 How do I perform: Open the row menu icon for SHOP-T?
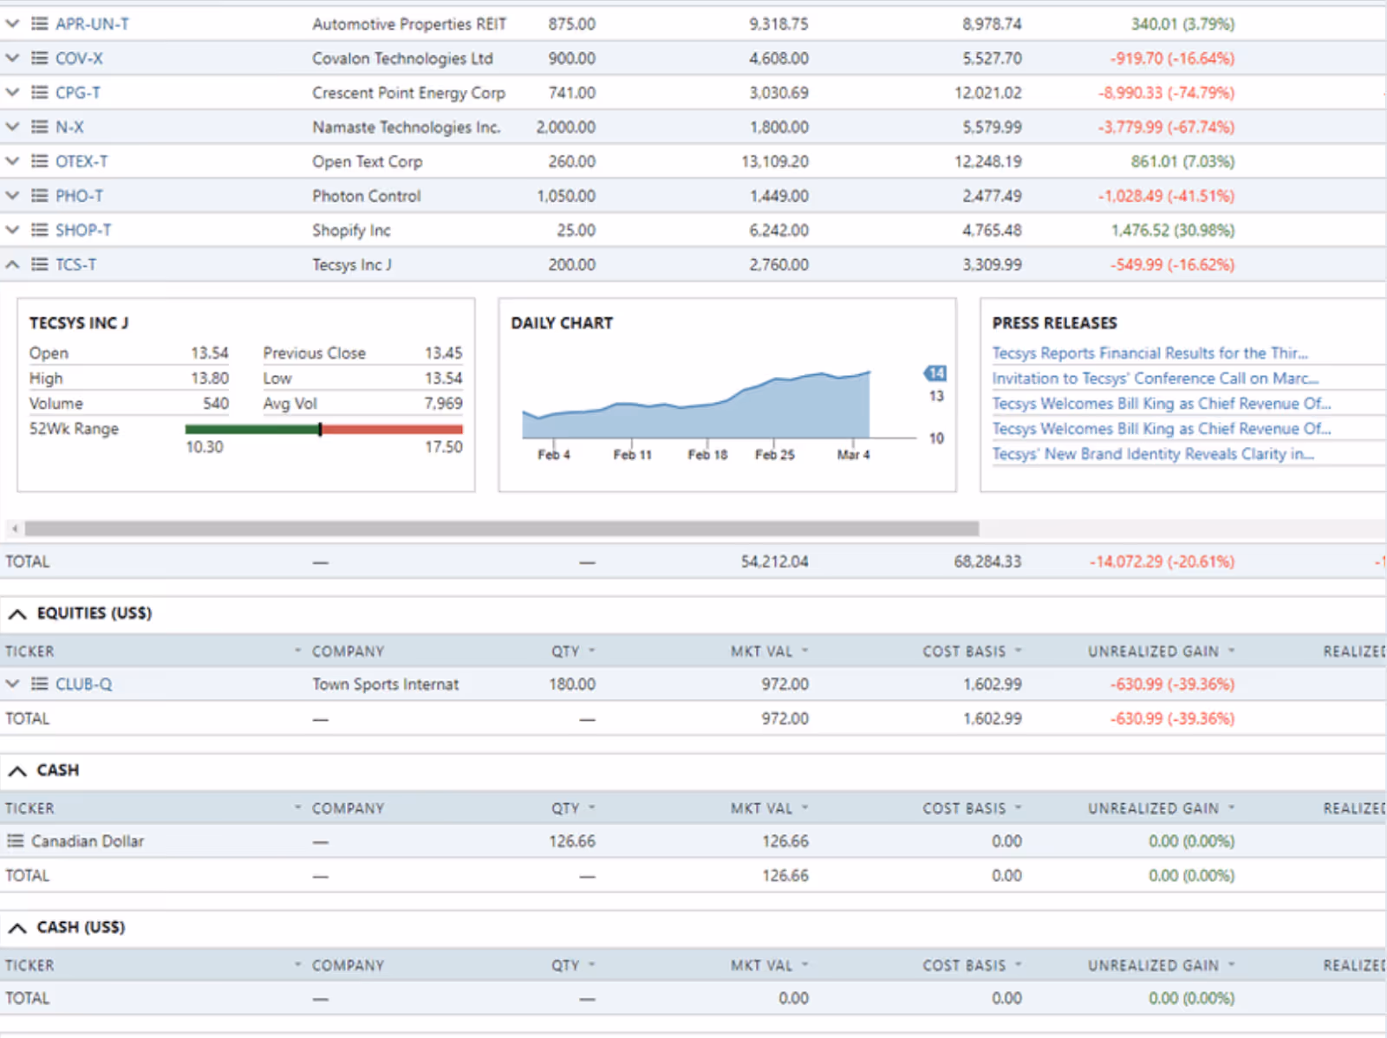click(39, 230)
